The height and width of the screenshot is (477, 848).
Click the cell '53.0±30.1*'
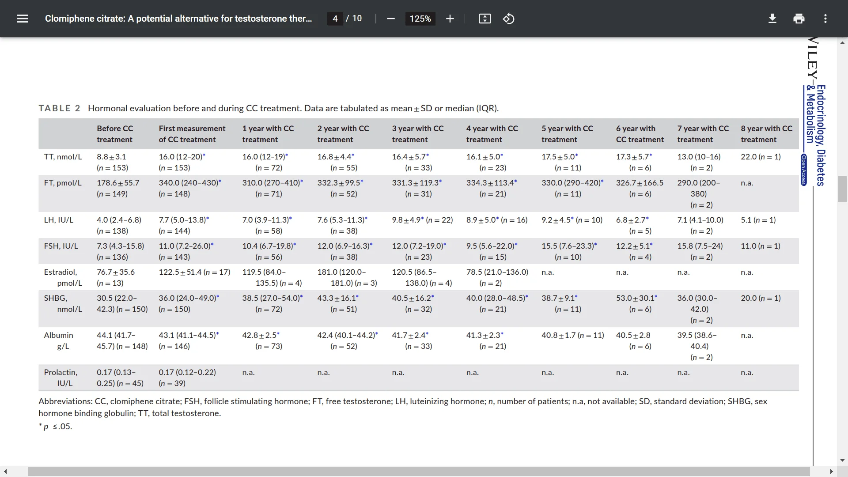coord(636,298)
